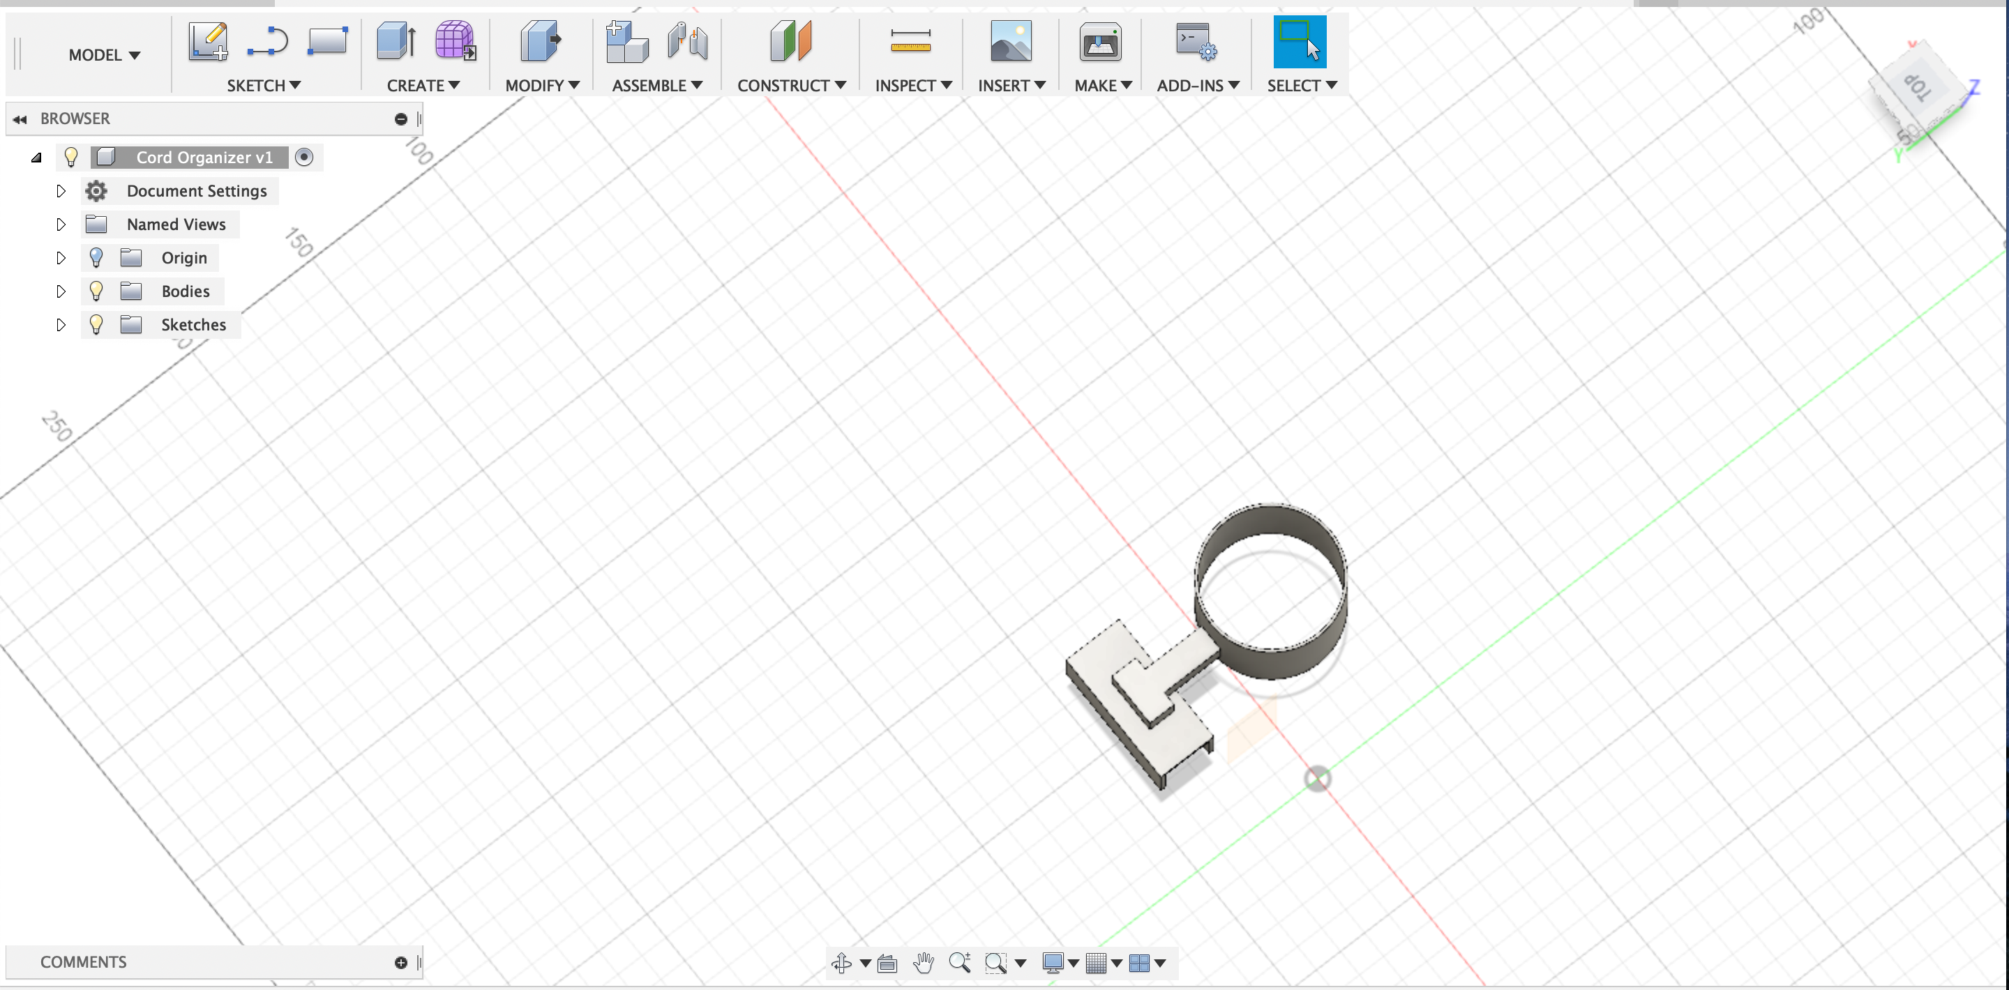This screenshot has width=2009, height=990.
Task: Click the Create Sketch icon
Action: pos(209,41)
